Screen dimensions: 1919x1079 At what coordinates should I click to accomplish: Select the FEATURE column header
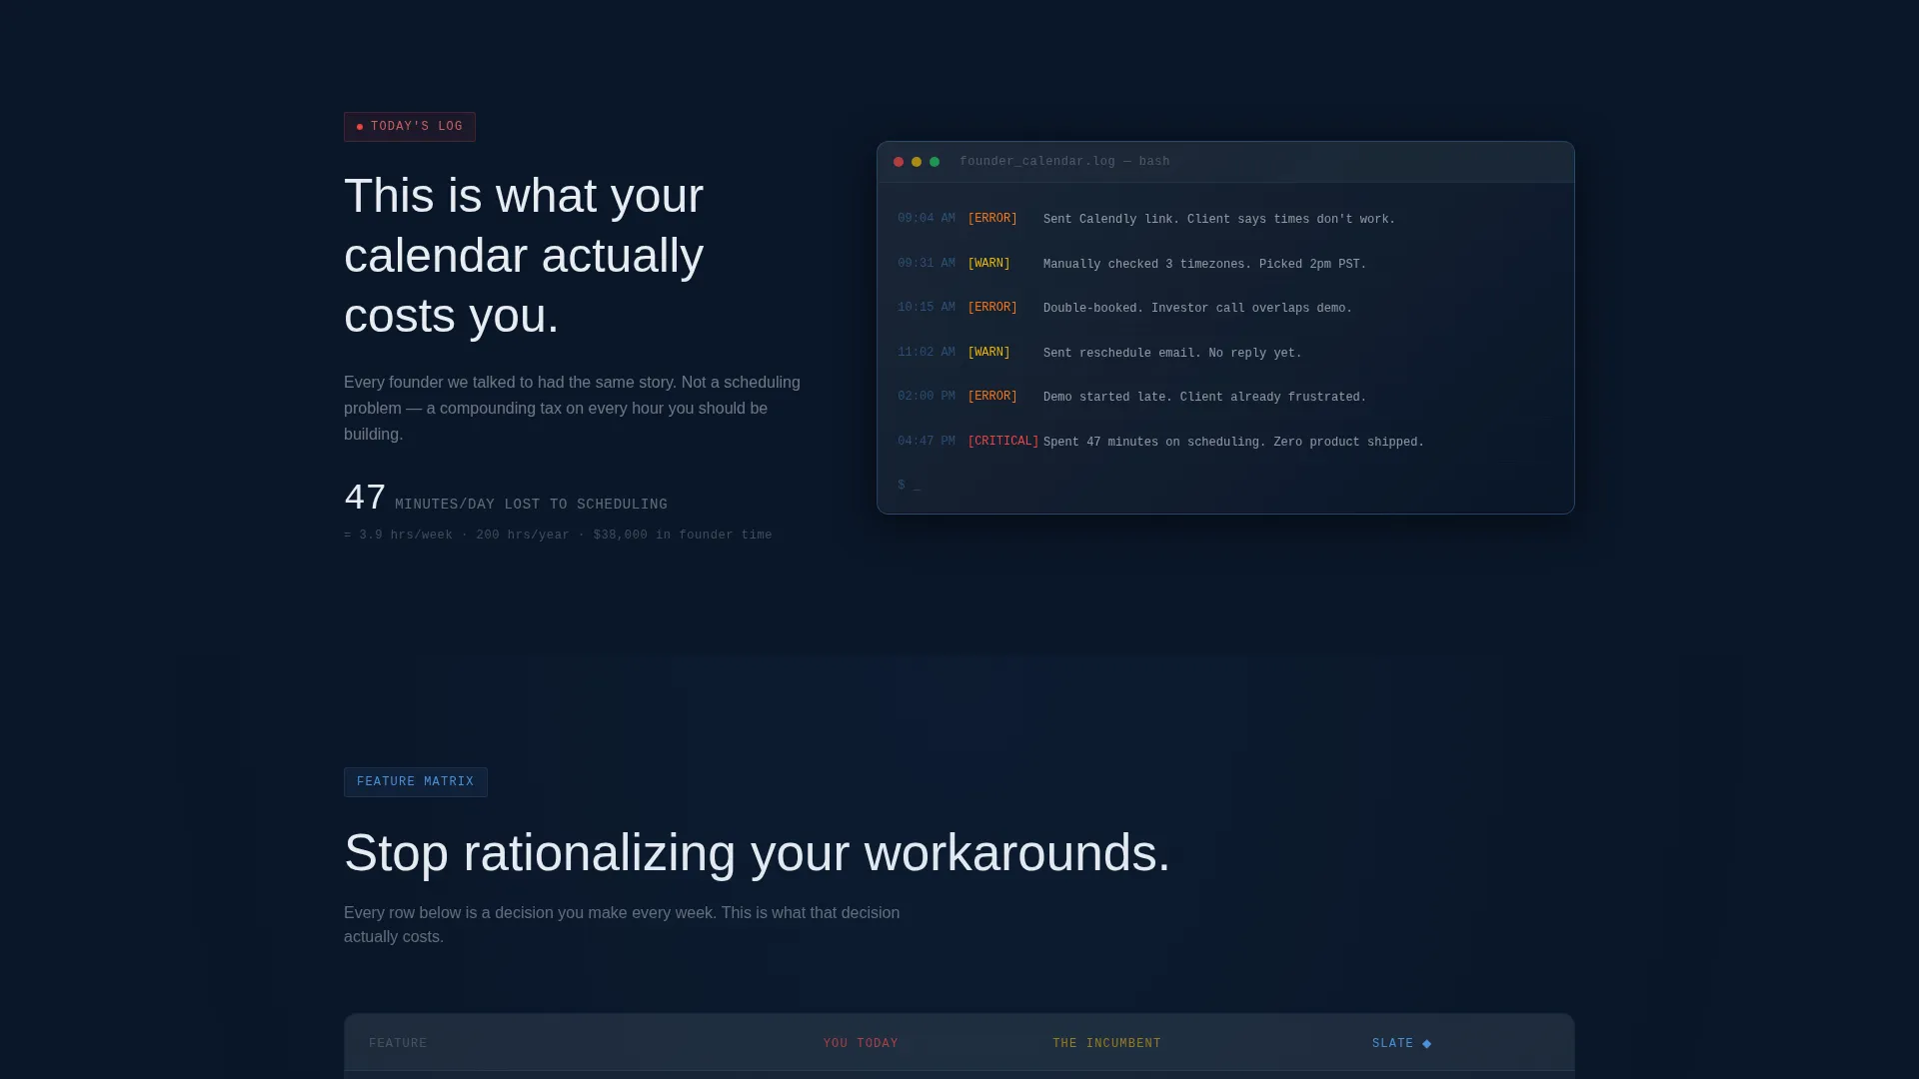[x=398, y=1043]
